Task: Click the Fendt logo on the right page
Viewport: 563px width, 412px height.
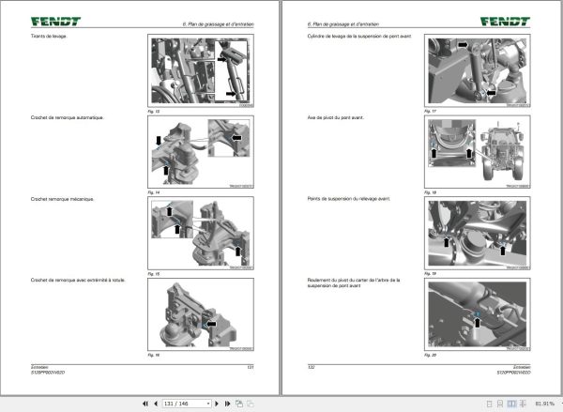Action: 505,22
